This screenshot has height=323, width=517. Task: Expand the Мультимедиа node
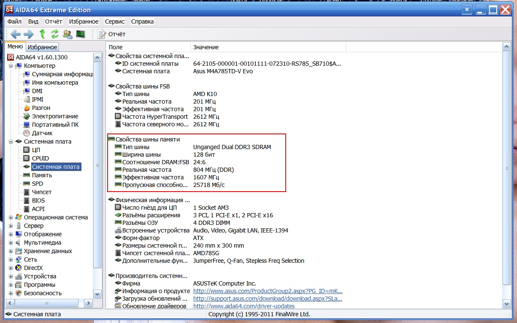point(11,243)
